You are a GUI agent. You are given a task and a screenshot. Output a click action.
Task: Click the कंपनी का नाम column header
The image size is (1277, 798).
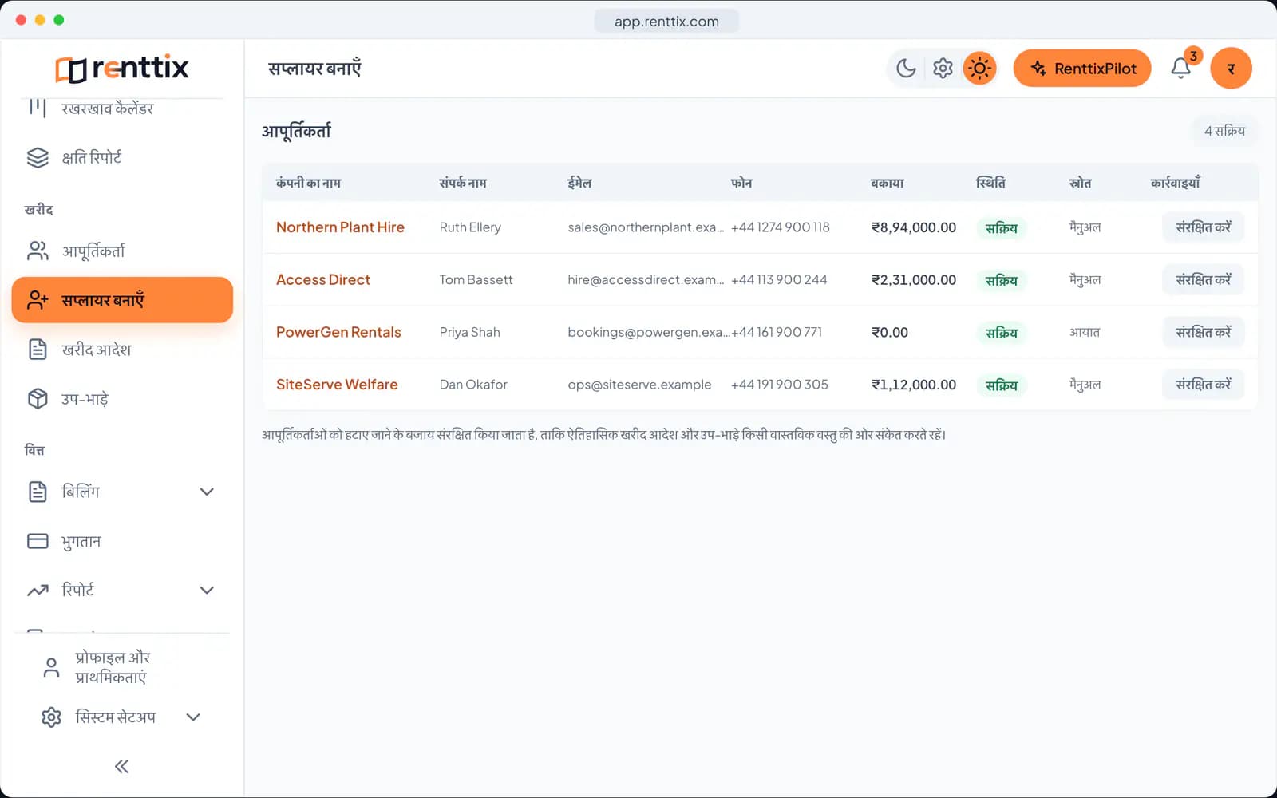click(308, 183)
